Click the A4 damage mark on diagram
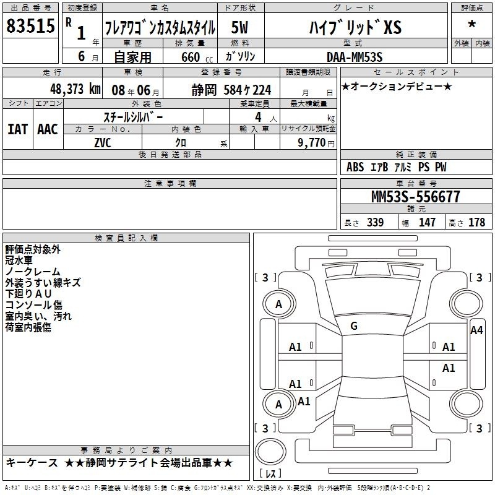 pyautogui.click(x=476, y=330)
